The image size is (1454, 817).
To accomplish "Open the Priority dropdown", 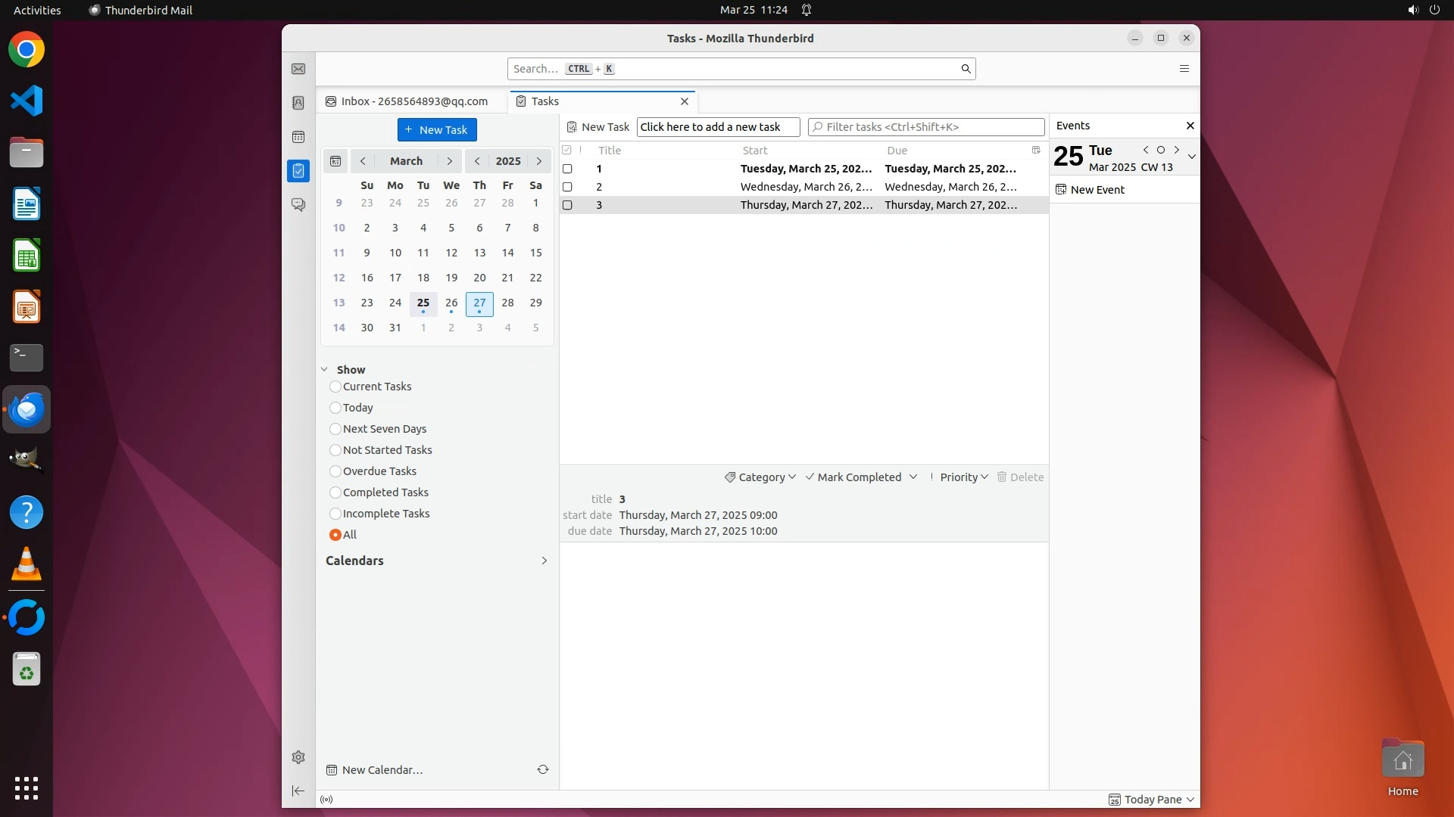I will (959, 477).
